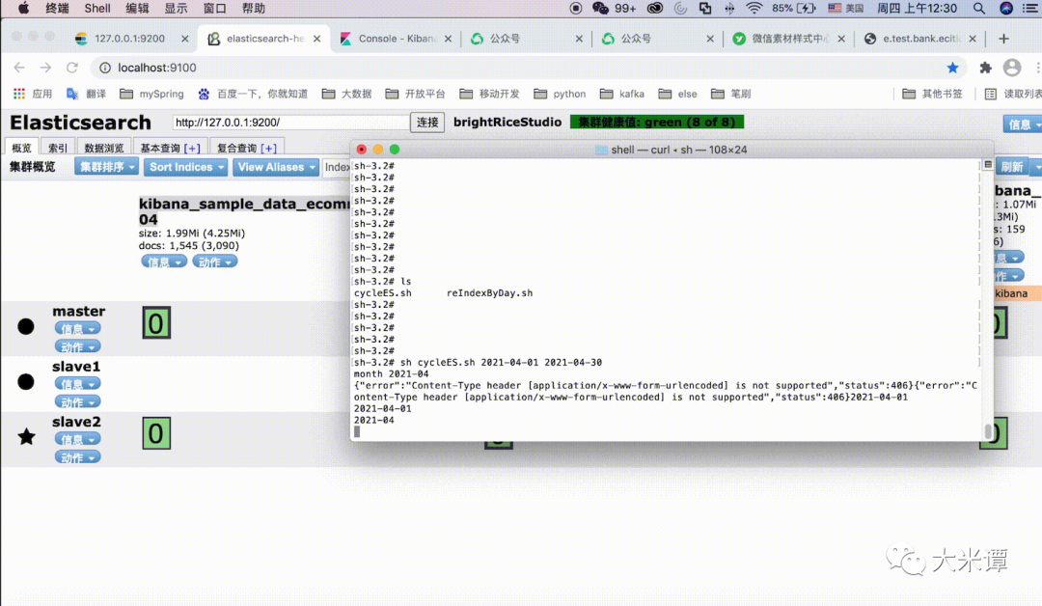Open the Sort Indices dropdown
This screenshot has height=606, width=1042.
tap(185, 167)
